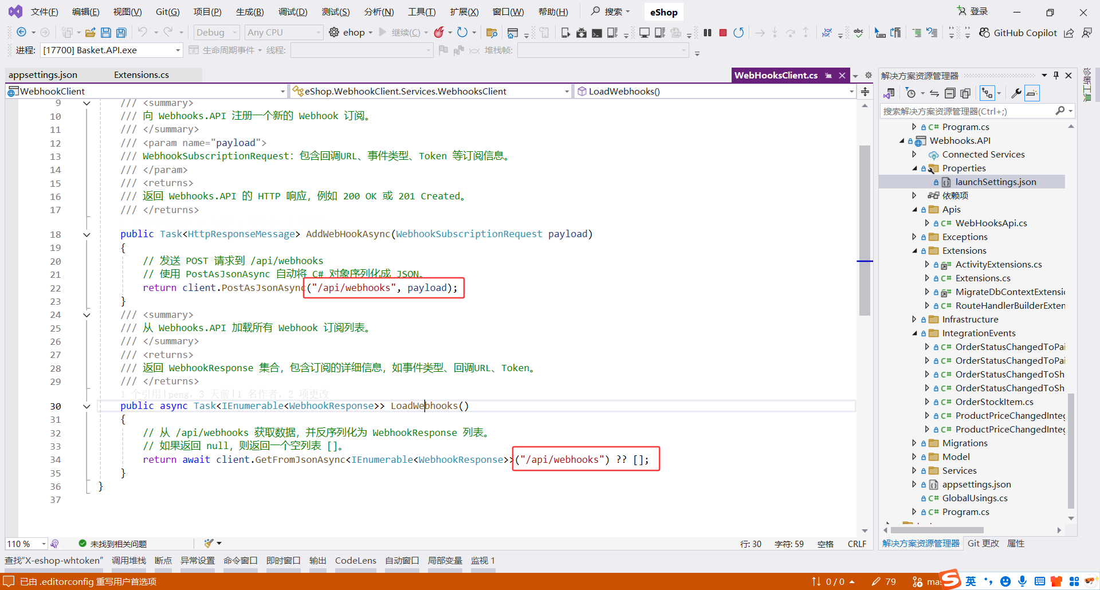Viewport: 1100px width, 590px height.
Task: Collapse the summary comment at line 24
Action: pos(87,314)
